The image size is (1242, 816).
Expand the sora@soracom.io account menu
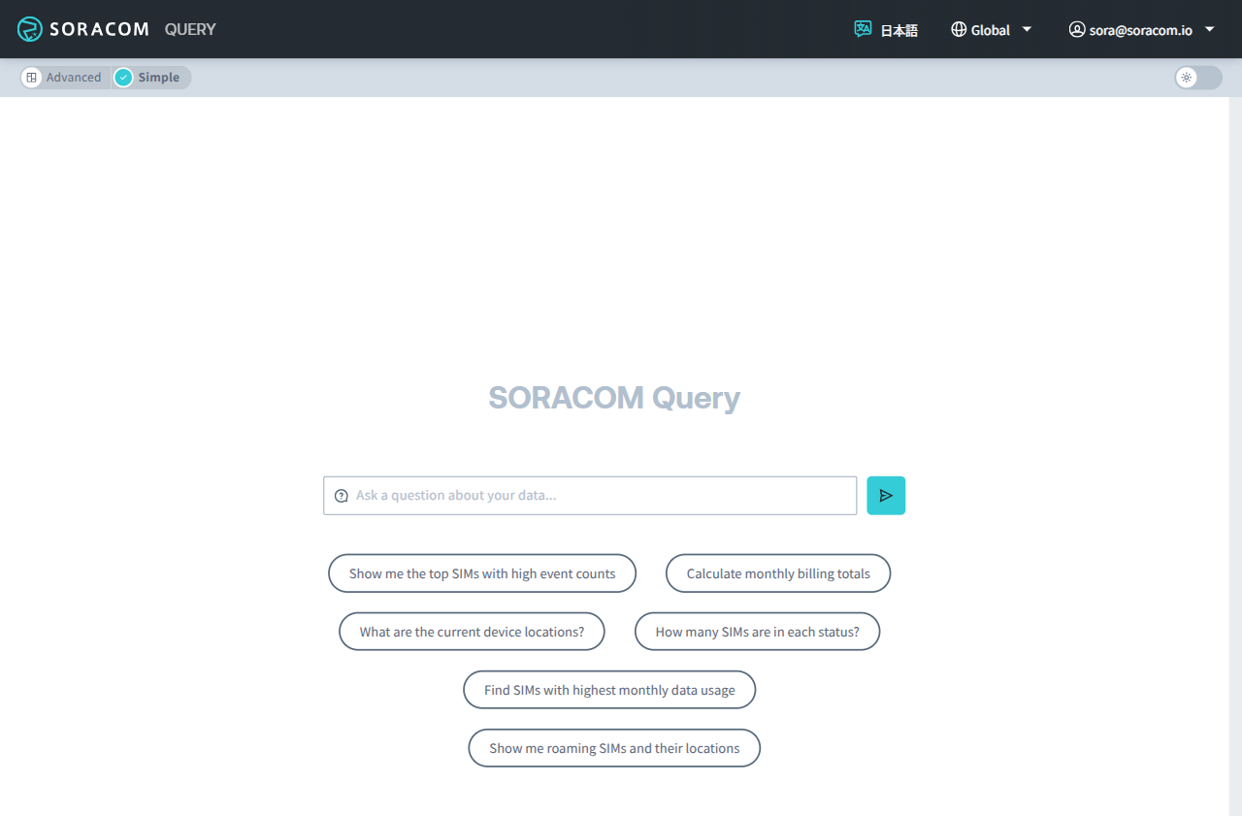(x=1142, y=29)
